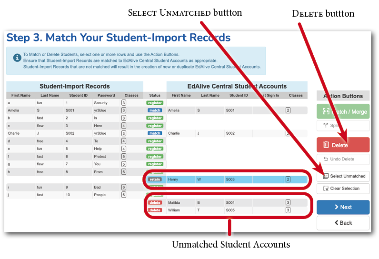Click the password cell 'People'

coord(100,195)
